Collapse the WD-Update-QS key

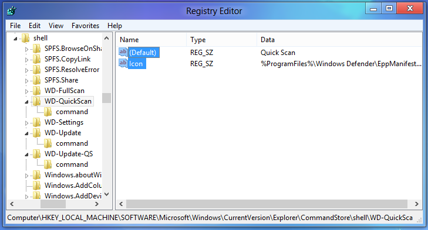tap(26, 155)
